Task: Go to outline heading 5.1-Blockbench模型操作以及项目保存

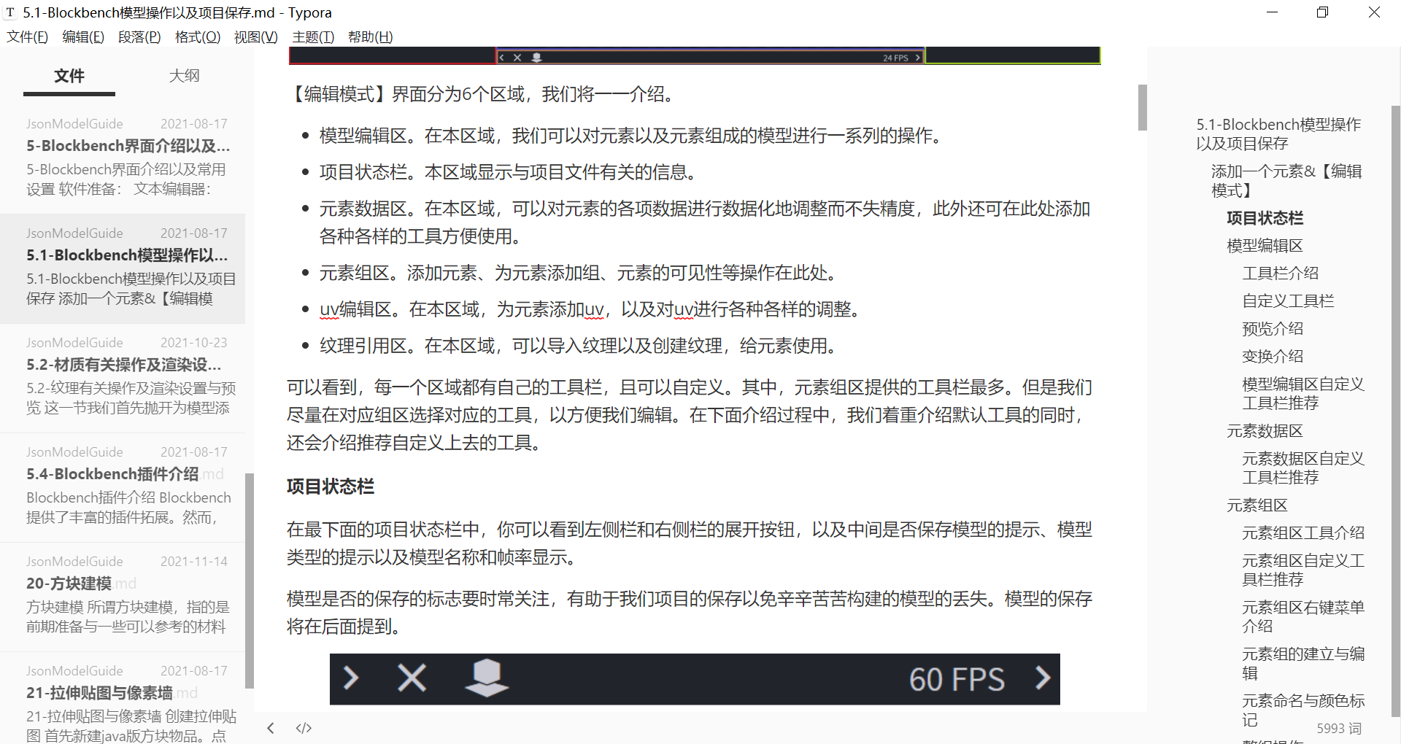Action: coord(1278,134)
